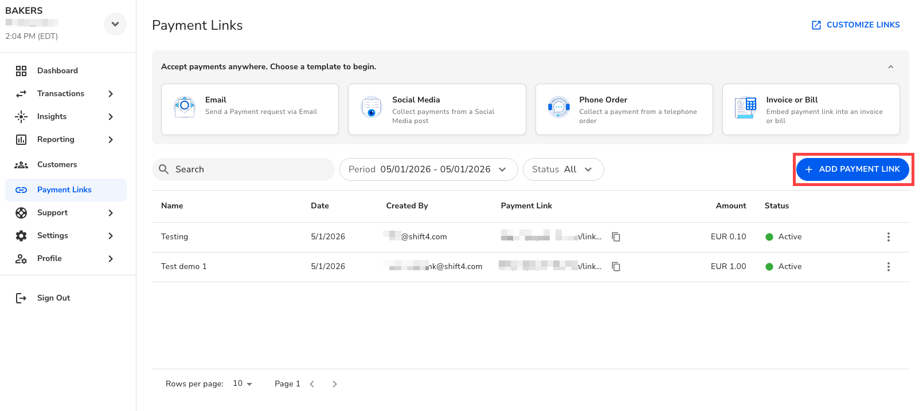The height and width of the screenshot is (411, 923).
Task: Click the Settings gear icon
Action: [21, 236]
